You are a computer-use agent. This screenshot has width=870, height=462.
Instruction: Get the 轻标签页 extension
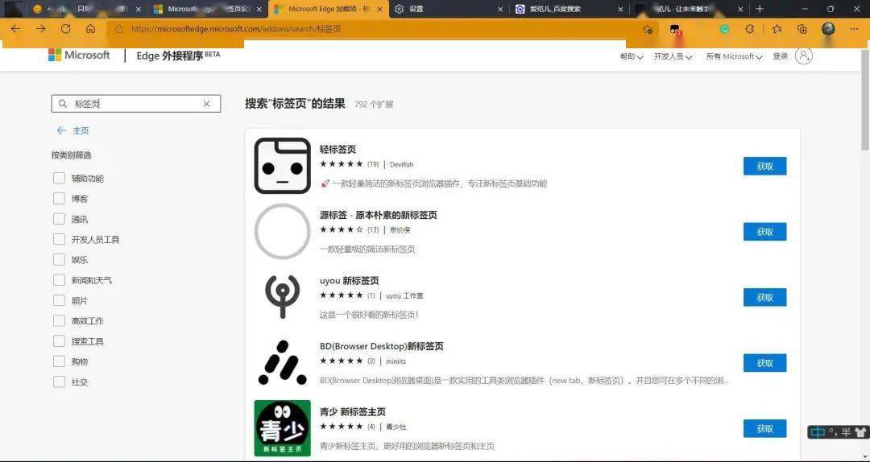click(764, 166)
